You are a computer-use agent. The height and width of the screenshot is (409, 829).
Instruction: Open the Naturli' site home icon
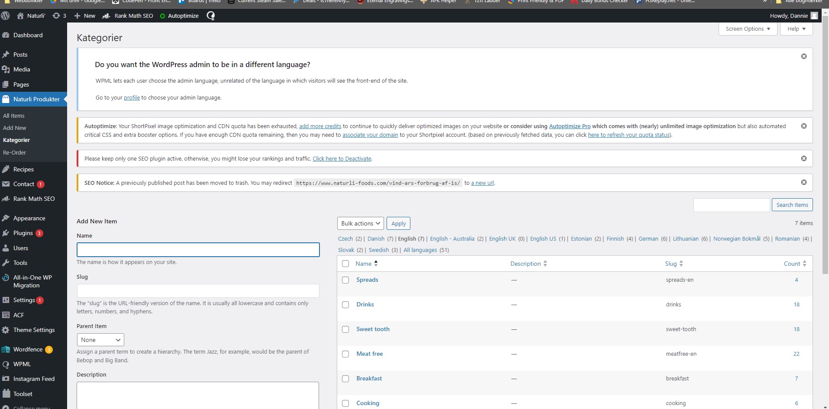click(20, 16)
